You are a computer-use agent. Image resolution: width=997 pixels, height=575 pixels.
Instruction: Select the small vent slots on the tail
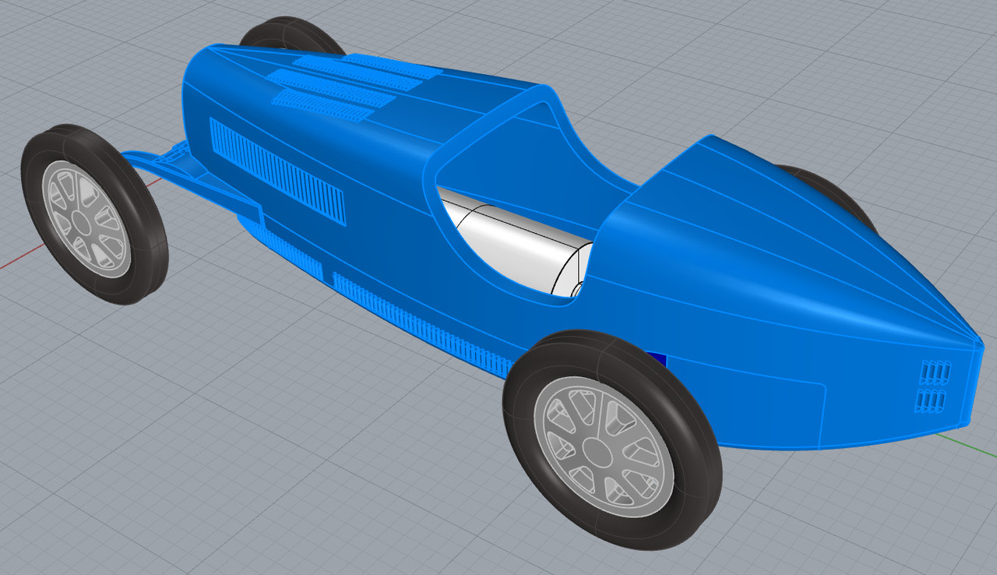[932, 386]
